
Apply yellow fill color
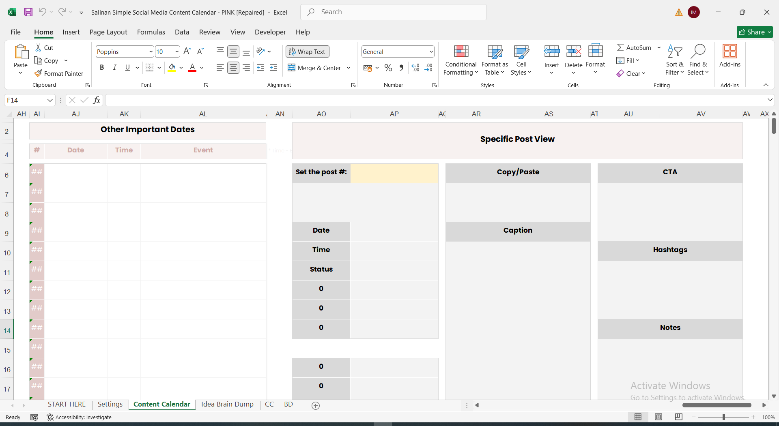[x=172, y=68]
